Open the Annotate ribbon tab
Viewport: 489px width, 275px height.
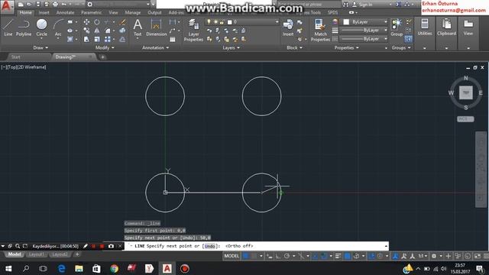pyautogui.click(x=65, y=12)
